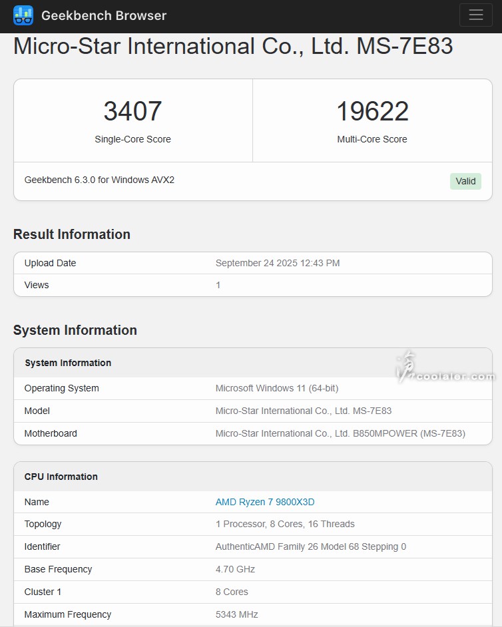This screenshot has width=502, height=627.
Task: Click the Identifier row label
Action: (42, 546)
